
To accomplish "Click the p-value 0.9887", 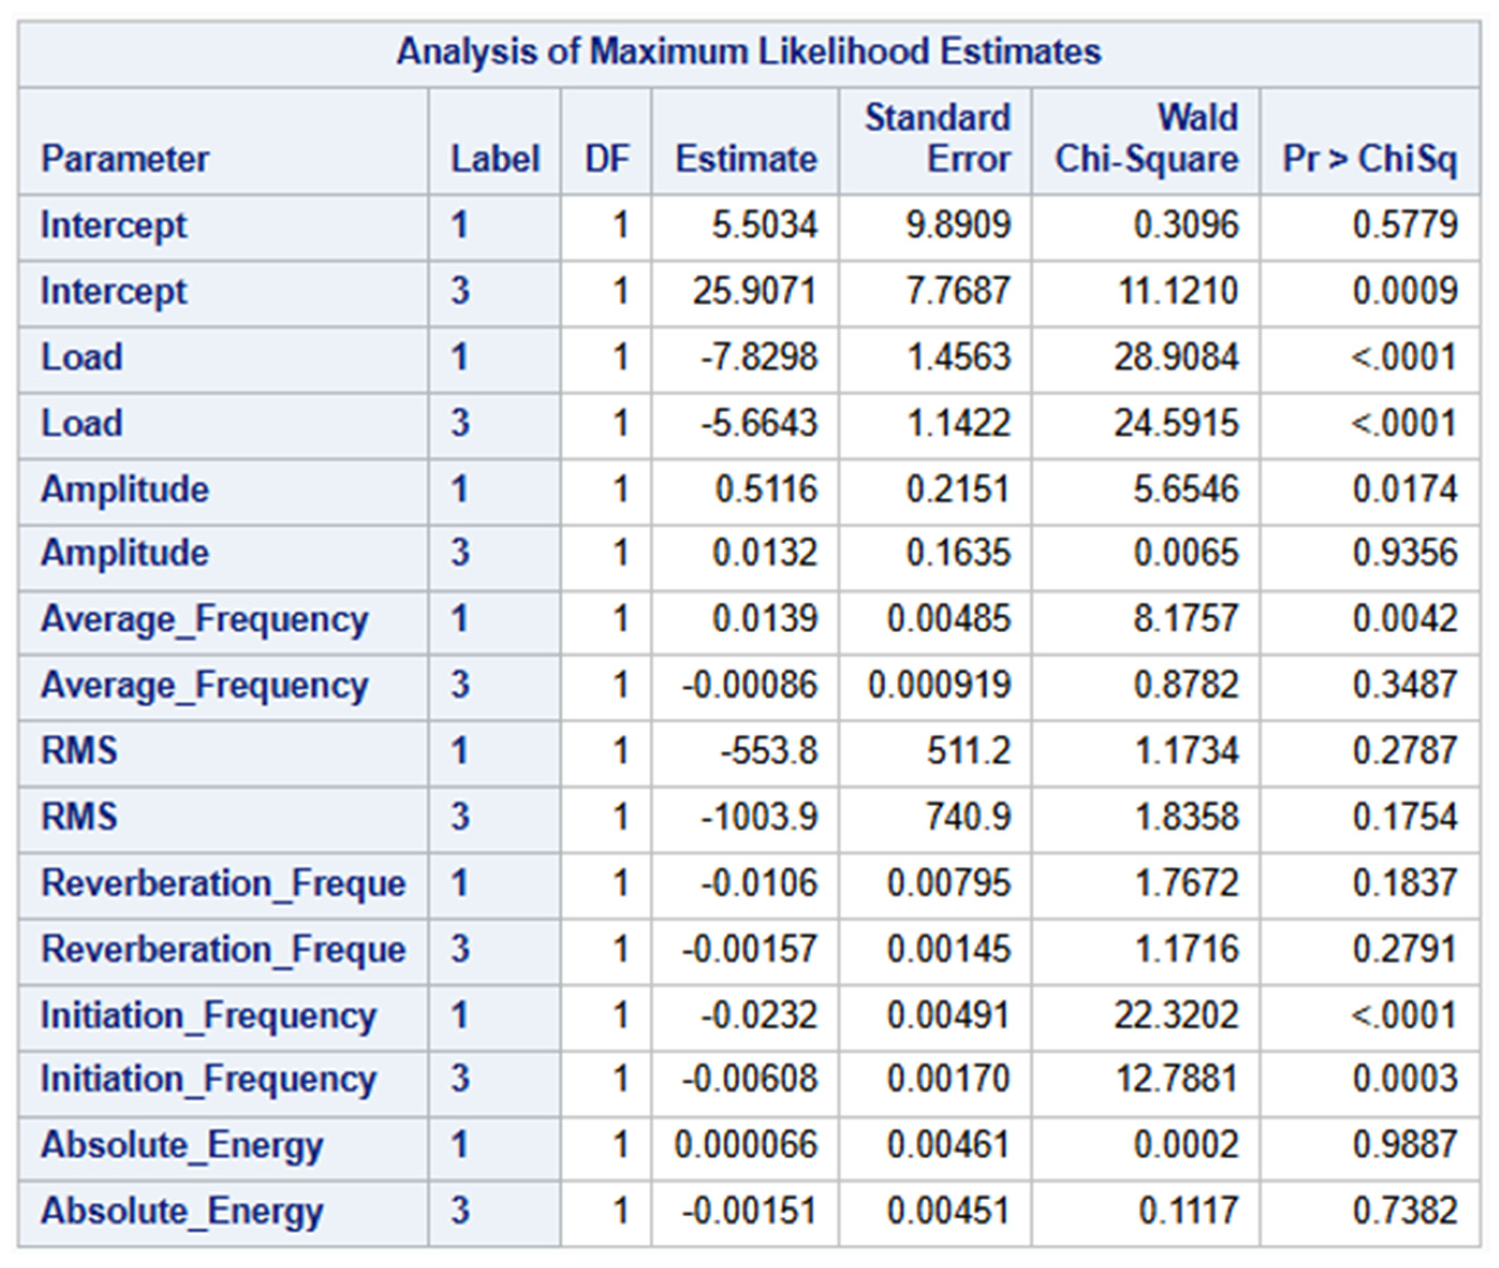I will [1405, 1146].
